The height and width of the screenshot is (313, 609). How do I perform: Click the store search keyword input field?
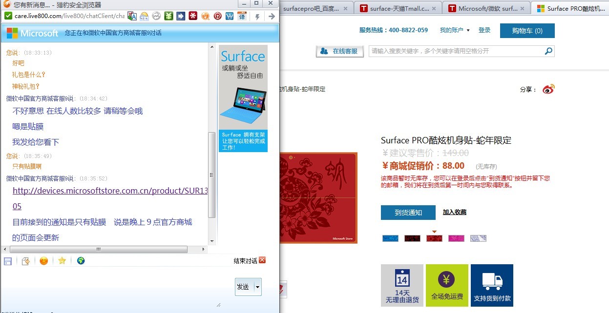(x=457, y=51)
